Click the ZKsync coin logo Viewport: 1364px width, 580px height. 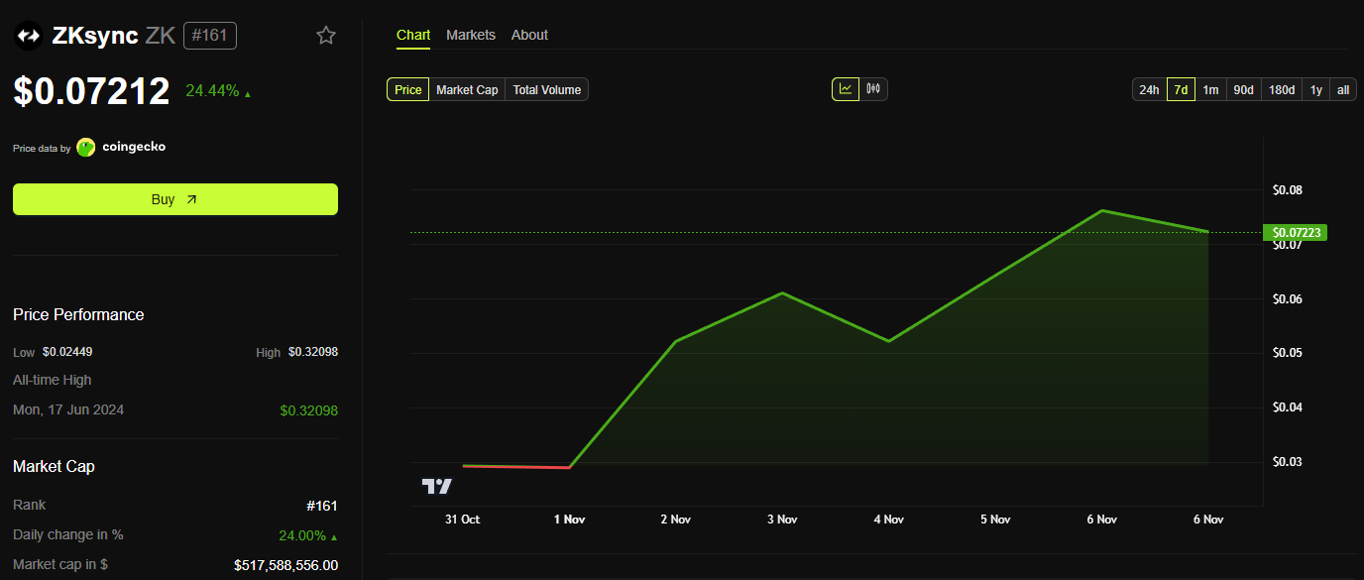coord(28,35)
